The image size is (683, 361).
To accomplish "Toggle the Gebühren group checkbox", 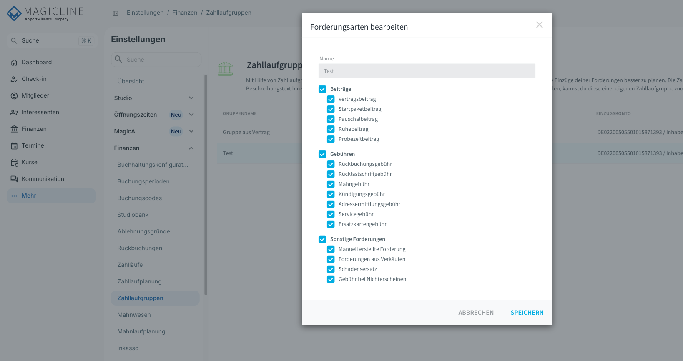I will (x=322, y=154).
